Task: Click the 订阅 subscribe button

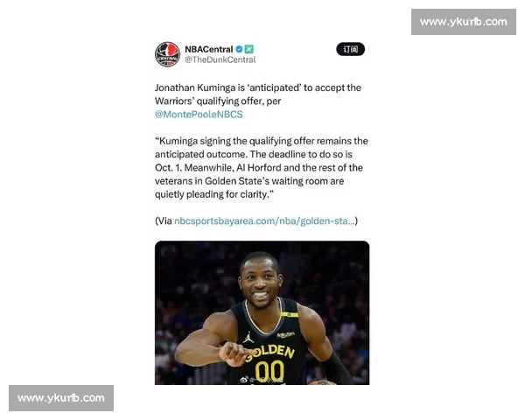Action: (350, 49)
